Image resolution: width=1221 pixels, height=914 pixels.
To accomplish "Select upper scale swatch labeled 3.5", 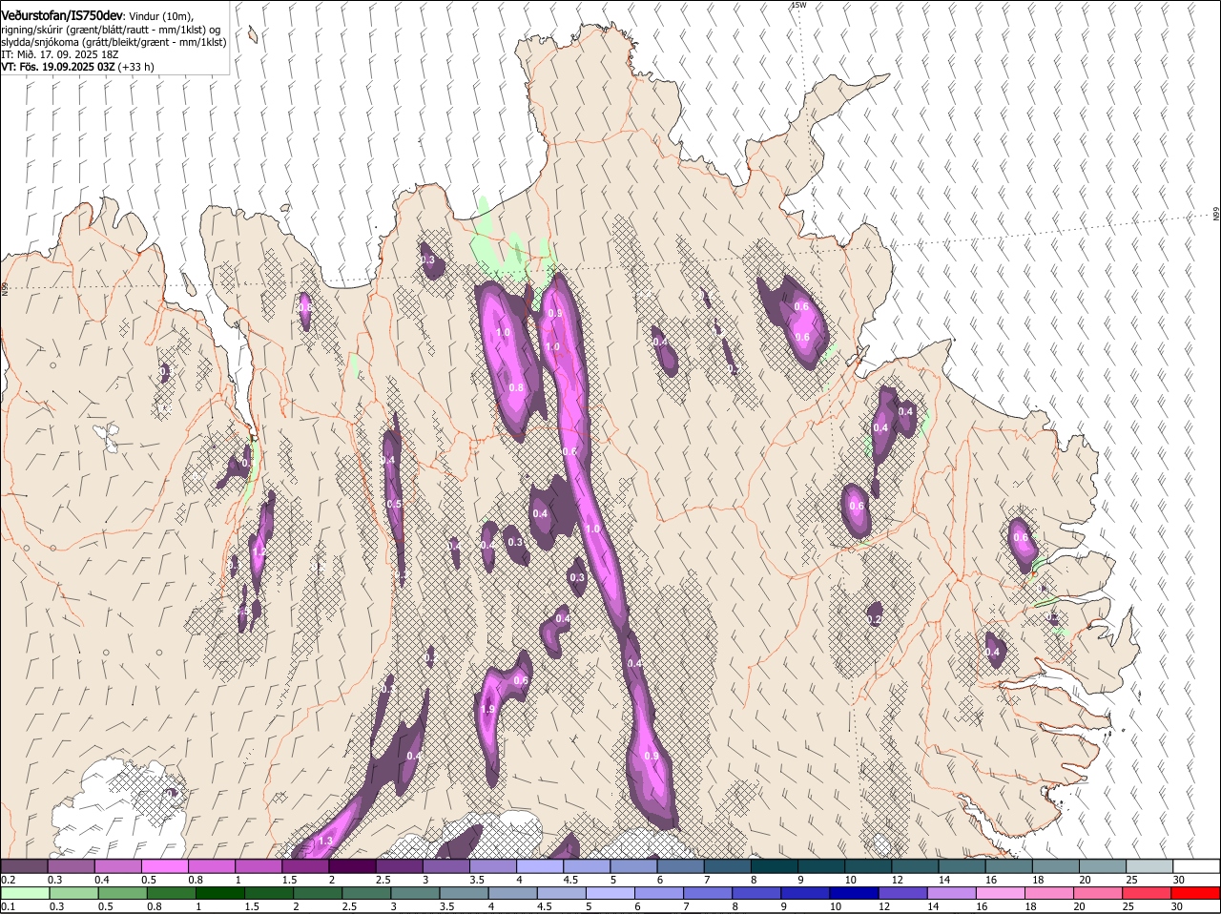I will (x=492, y=865).
